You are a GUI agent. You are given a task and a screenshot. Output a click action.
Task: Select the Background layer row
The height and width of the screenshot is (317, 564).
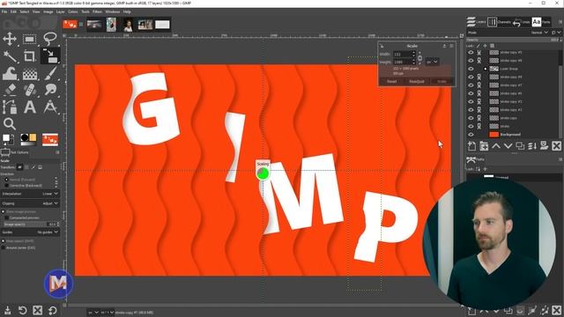(x=513, y=135)
